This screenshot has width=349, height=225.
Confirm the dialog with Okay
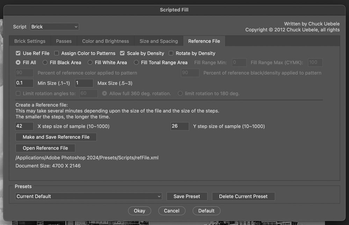pos(139,210)
